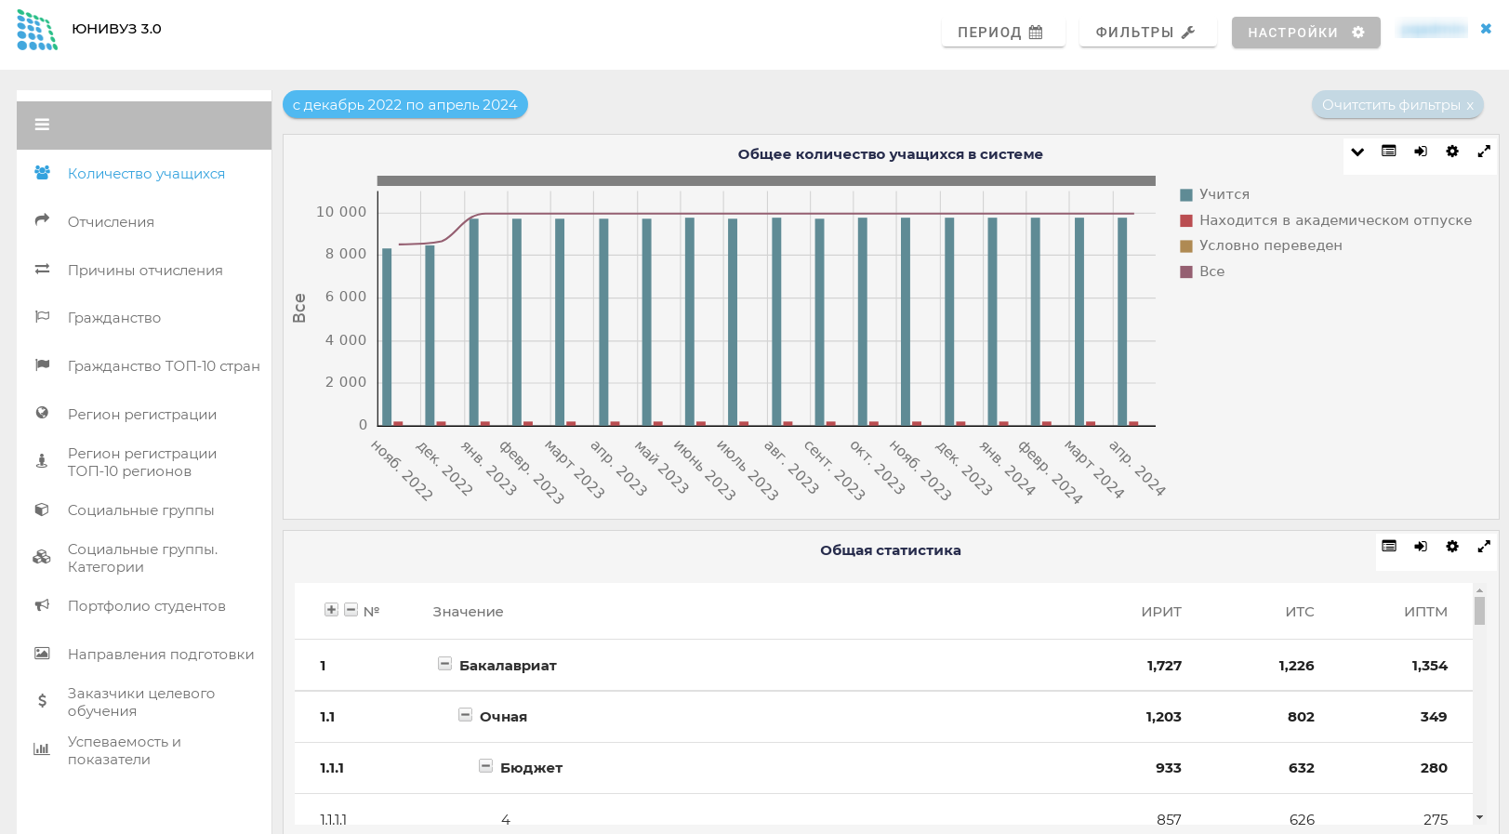Click the dollar icon for Заказчики целевого обучения

[42, 701]
